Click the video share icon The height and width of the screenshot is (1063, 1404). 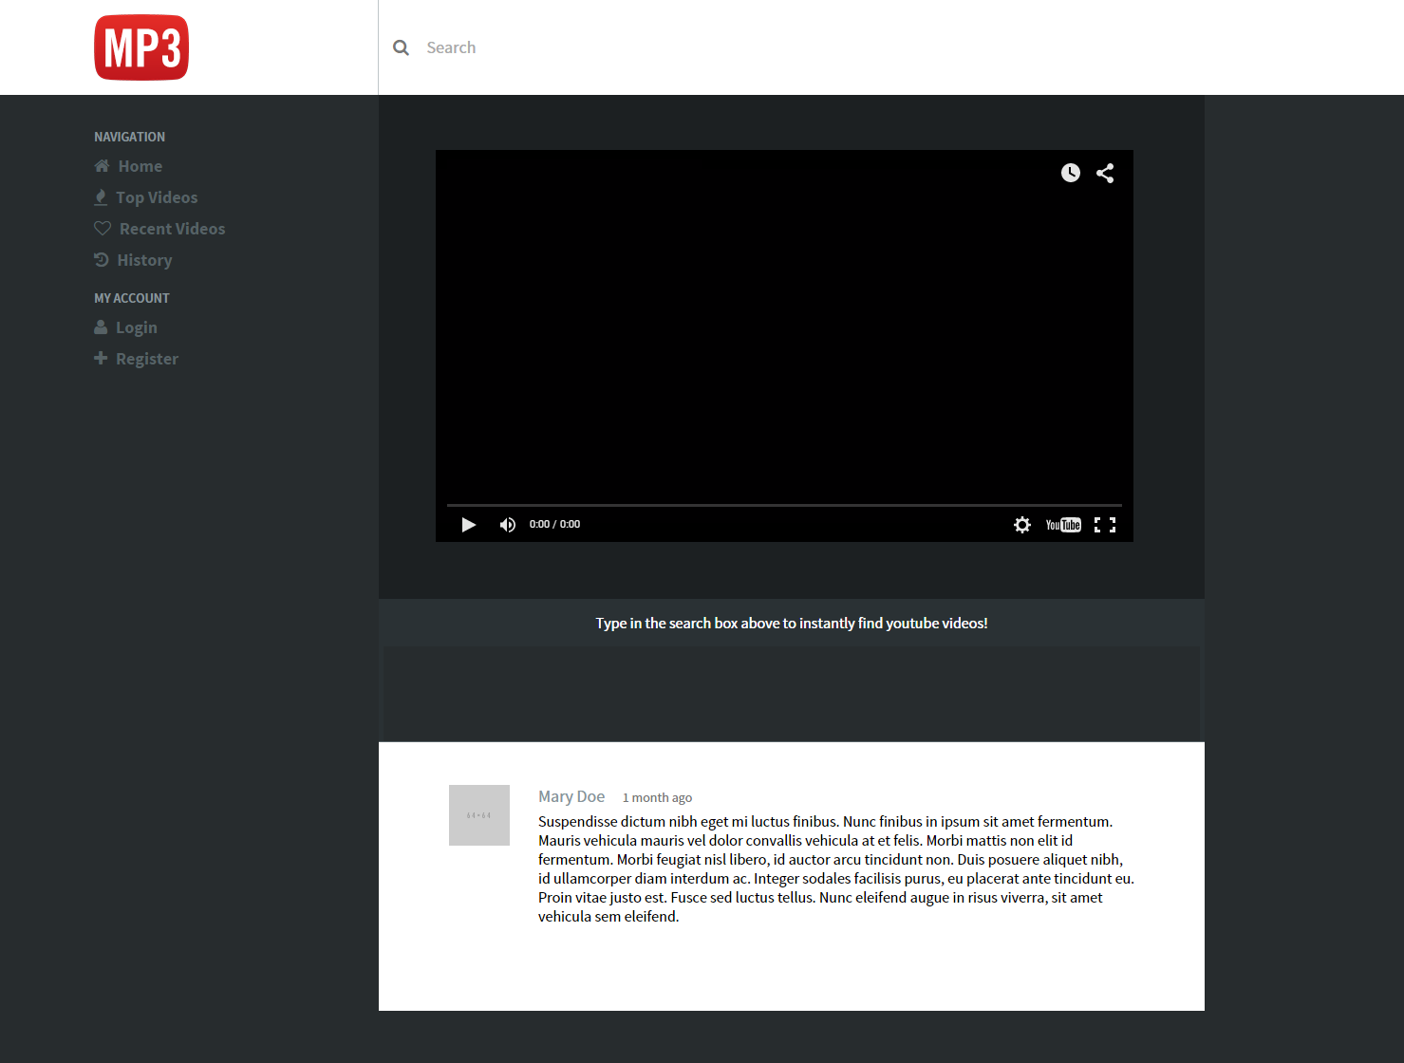click(1105, 173)
